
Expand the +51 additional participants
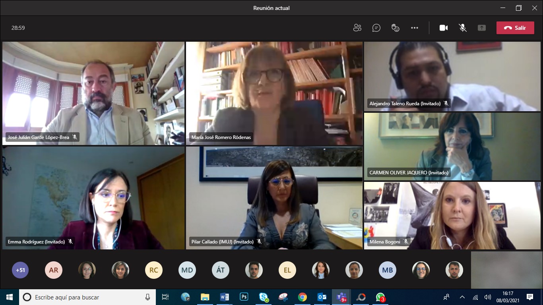tap(20, 270)
